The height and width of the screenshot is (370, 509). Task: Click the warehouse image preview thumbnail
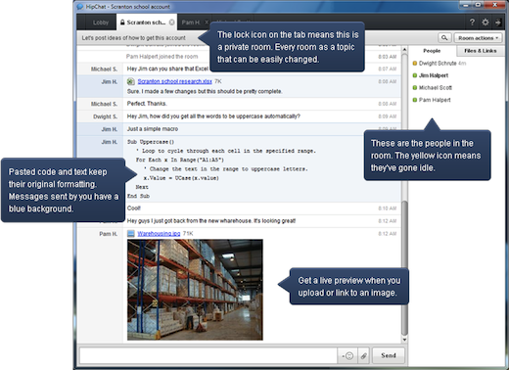[x=195, y=290]
